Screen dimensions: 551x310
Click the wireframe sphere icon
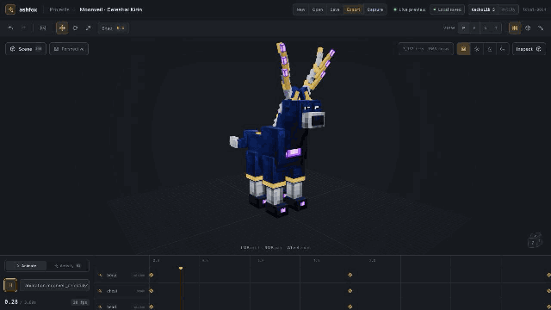[528, 28]
